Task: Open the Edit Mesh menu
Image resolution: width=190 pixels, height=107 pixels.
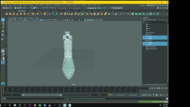Action: coord(42,5)
